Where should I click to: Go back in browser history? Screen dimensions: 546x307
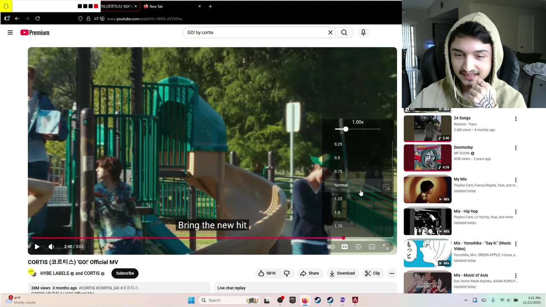click(x=17, y=19)
